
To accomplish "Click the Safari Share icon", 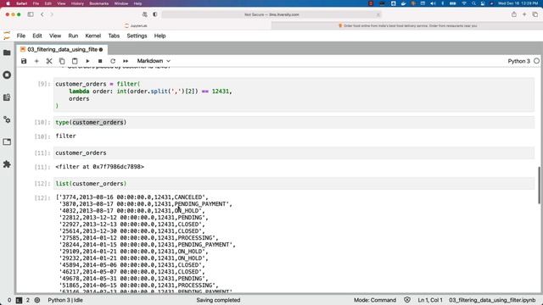I will [514, 14].
